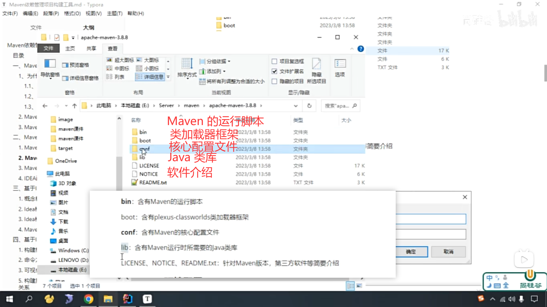This screenshot has height=307, width=547.
Task: Click the navigation pane icon in ribbon
Action: point(50,64)
